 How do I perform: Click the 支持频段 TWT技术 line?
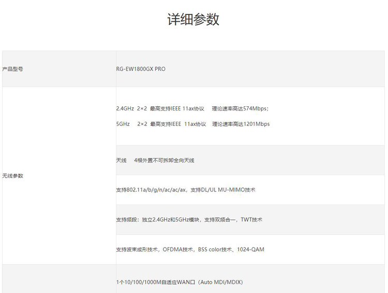(x=189, y=220)
